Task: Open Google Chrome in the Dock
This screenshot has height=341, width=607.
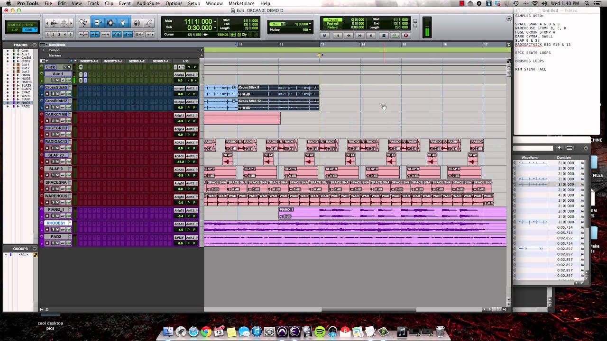Action: 206,332
